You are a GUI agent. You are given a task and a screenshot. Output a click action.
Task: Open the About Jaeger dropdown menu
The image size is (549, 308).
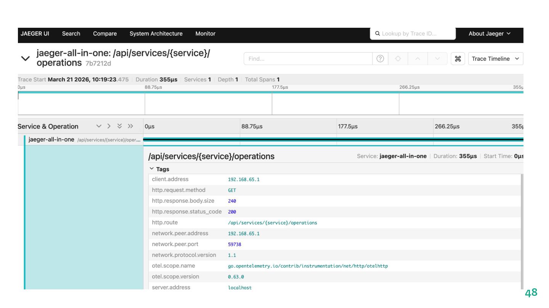[489, 33]
